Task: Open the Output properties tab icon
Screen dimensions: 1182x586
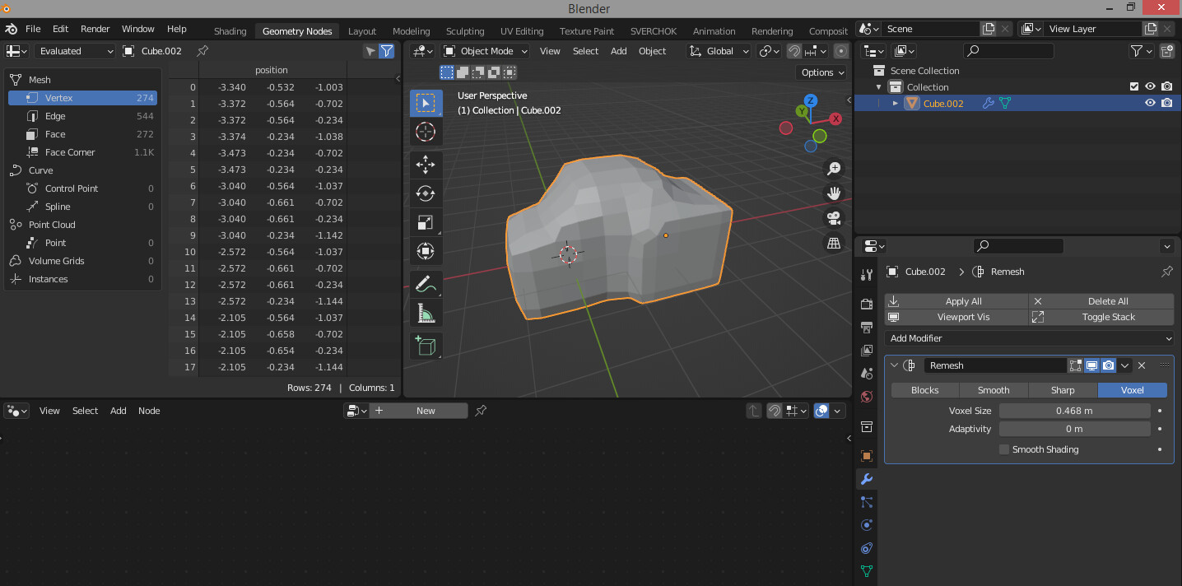Action: click(x=866, y=327)
